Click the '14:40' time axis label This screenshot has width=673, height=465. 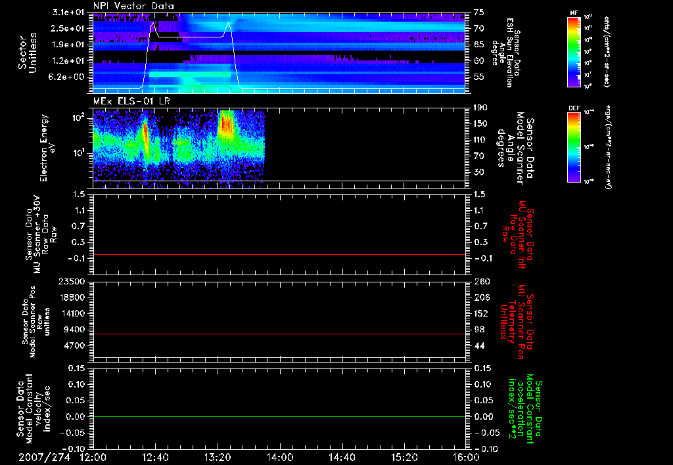pyautogui.click(x=342, y=457)
